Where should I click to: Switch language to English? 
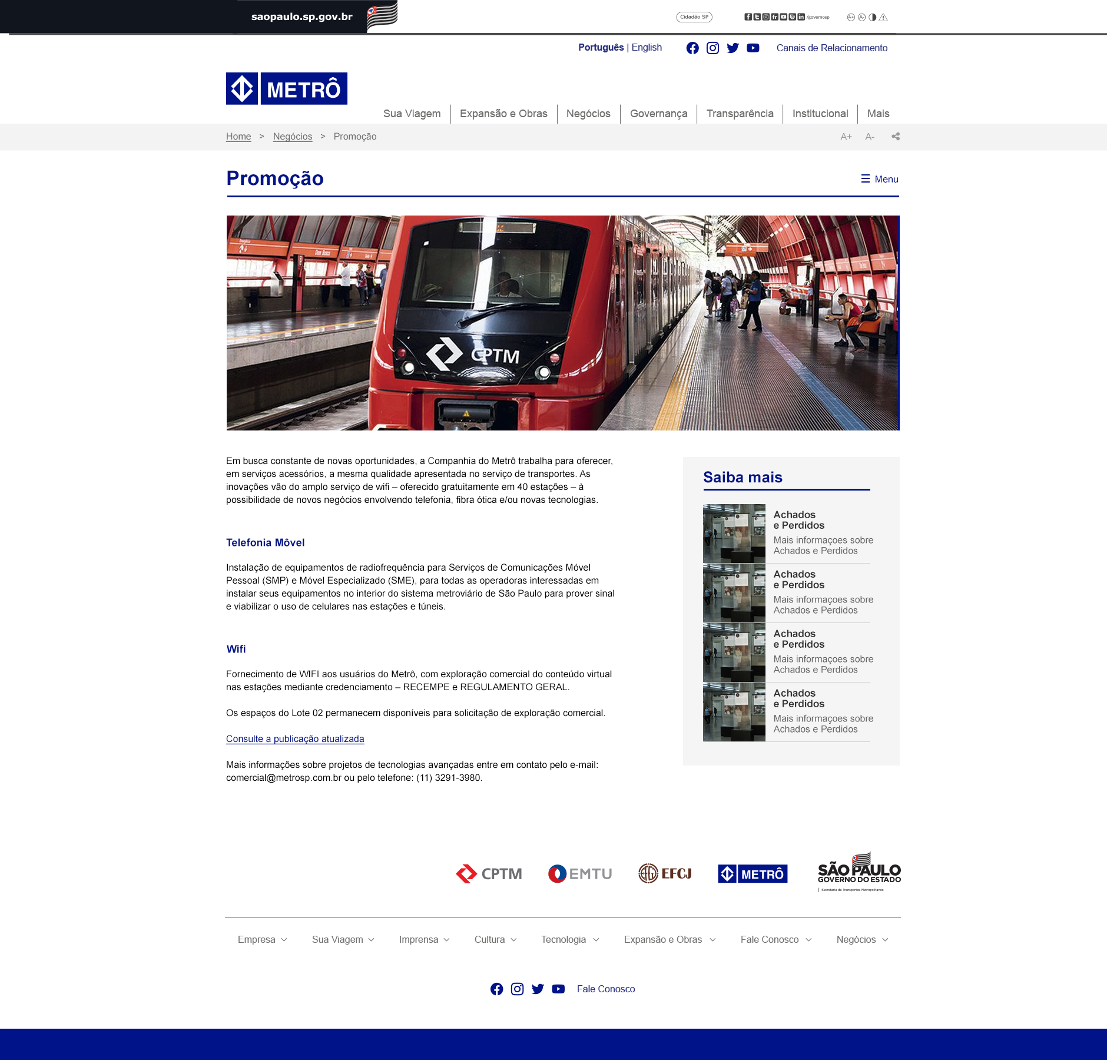pos(647,48)
